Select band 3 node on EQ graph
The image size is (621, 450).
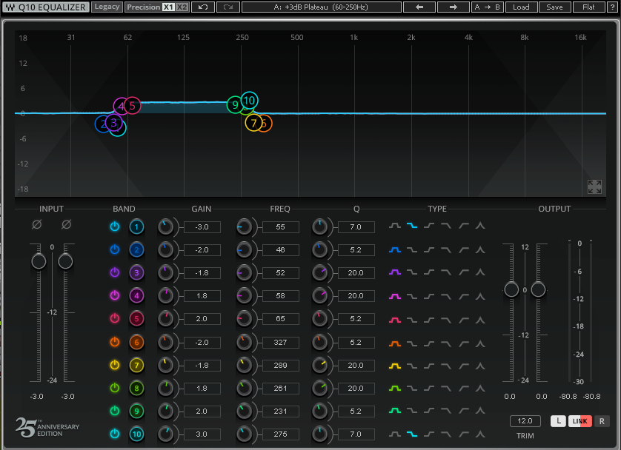click(x=114, y=123)
